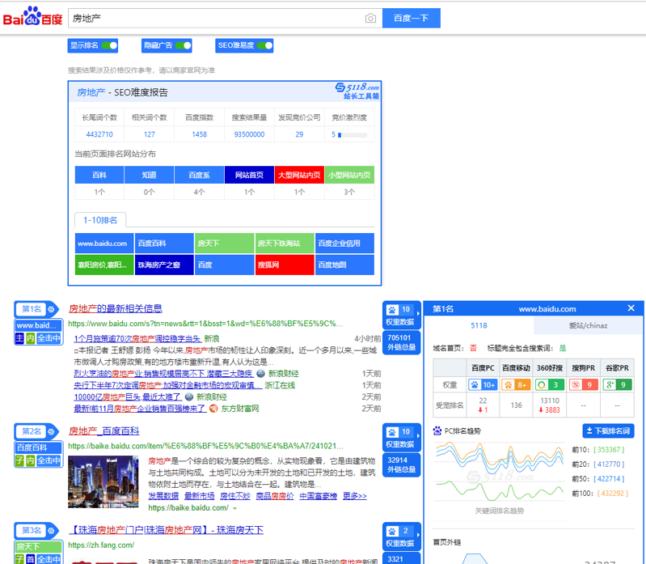Click the www.baidu.com ranking tile
Image resolution: width=646 pixels, height=564 pixels.
(104, 244)
